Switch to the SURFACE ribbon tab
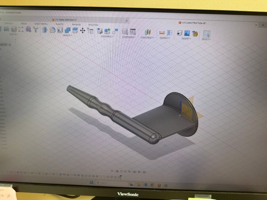This screenshot has width=267, height=200. (x=8, y=23)
